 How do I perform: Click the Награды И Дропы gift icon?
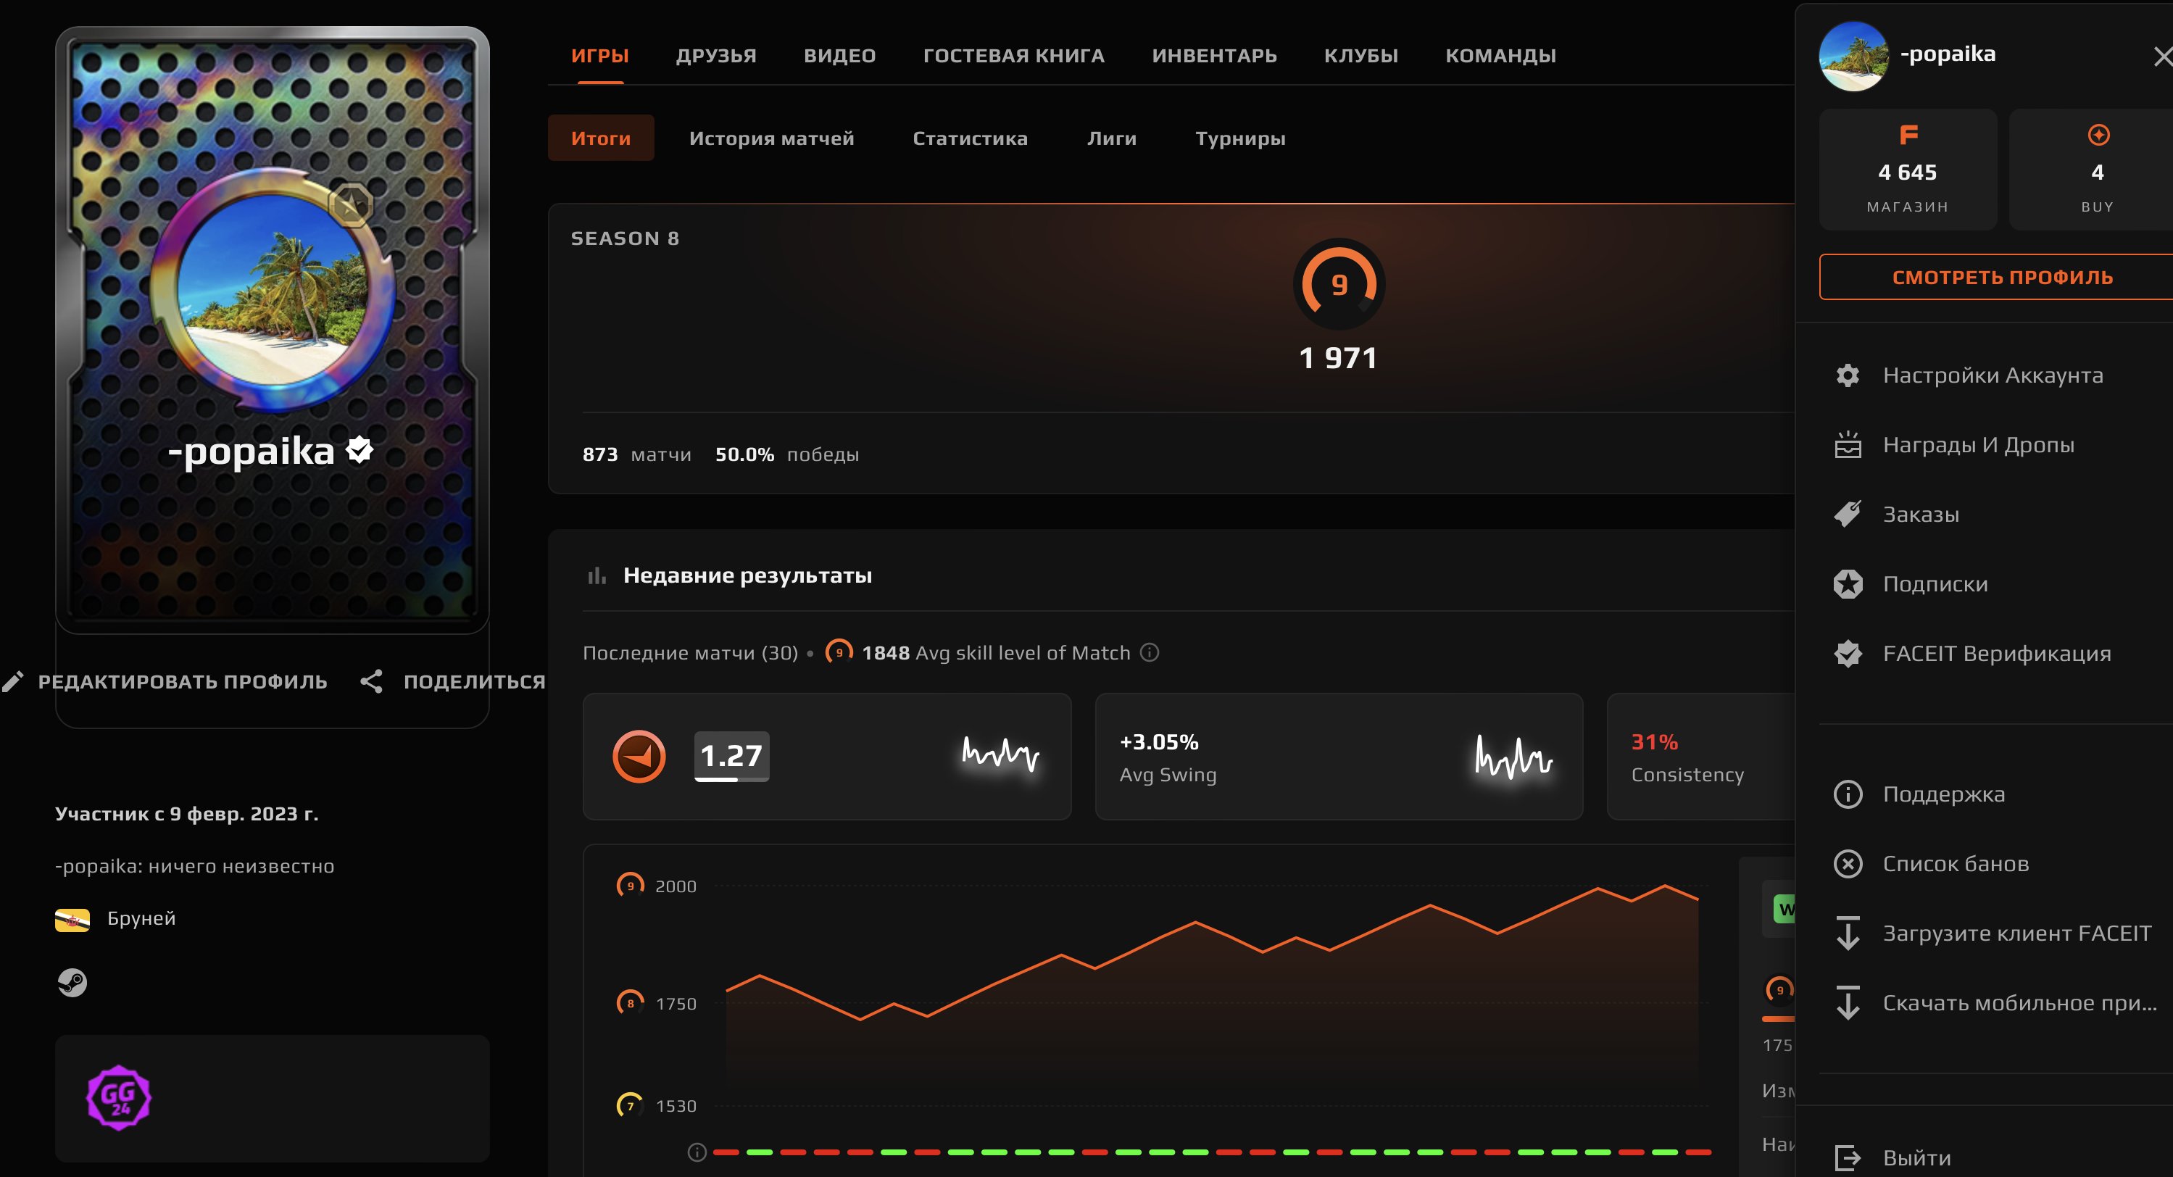click(1848, 445)
